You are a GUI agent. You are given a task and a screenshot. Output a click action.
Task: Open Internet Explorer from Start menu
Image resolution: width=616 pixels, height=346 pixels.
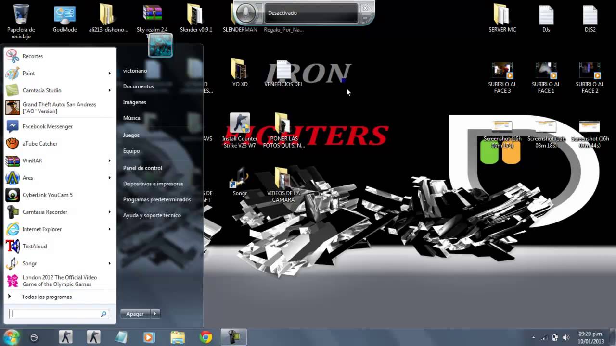click(x=60, y=229)
